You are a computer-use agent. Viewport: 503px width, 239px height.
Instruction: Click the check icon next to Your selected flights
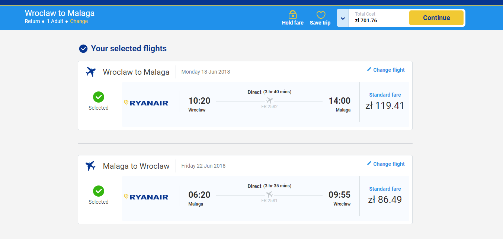click(83, 49)
